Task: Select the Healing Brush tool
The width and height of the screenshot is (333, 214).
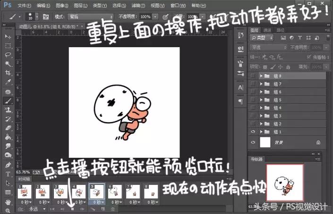Action: tap(8, 92)
